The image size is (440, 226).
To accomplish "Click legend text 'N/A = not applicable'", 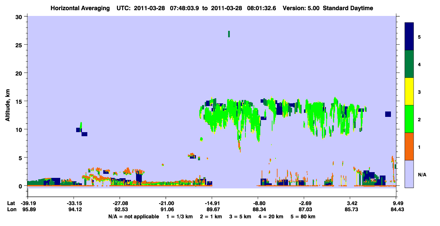I will pos(133,217).
